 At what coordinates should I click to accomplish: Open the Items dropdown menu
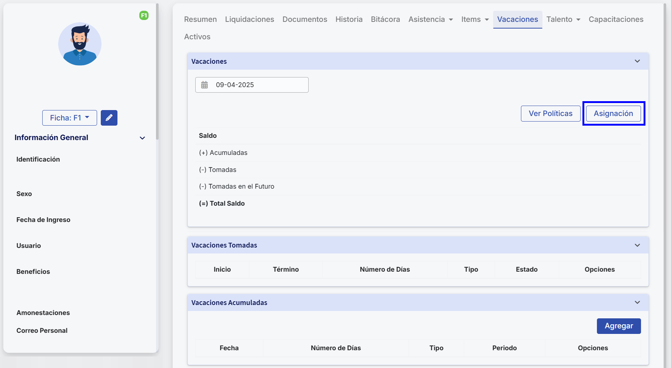coord(475,19)
